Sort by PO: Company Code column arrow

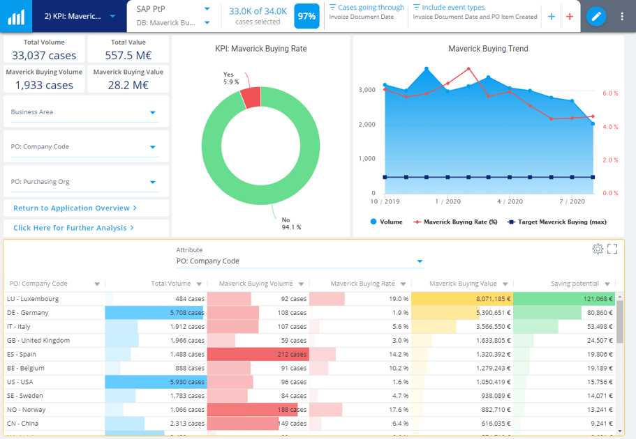pyautogui.click(x=97, y=284)
